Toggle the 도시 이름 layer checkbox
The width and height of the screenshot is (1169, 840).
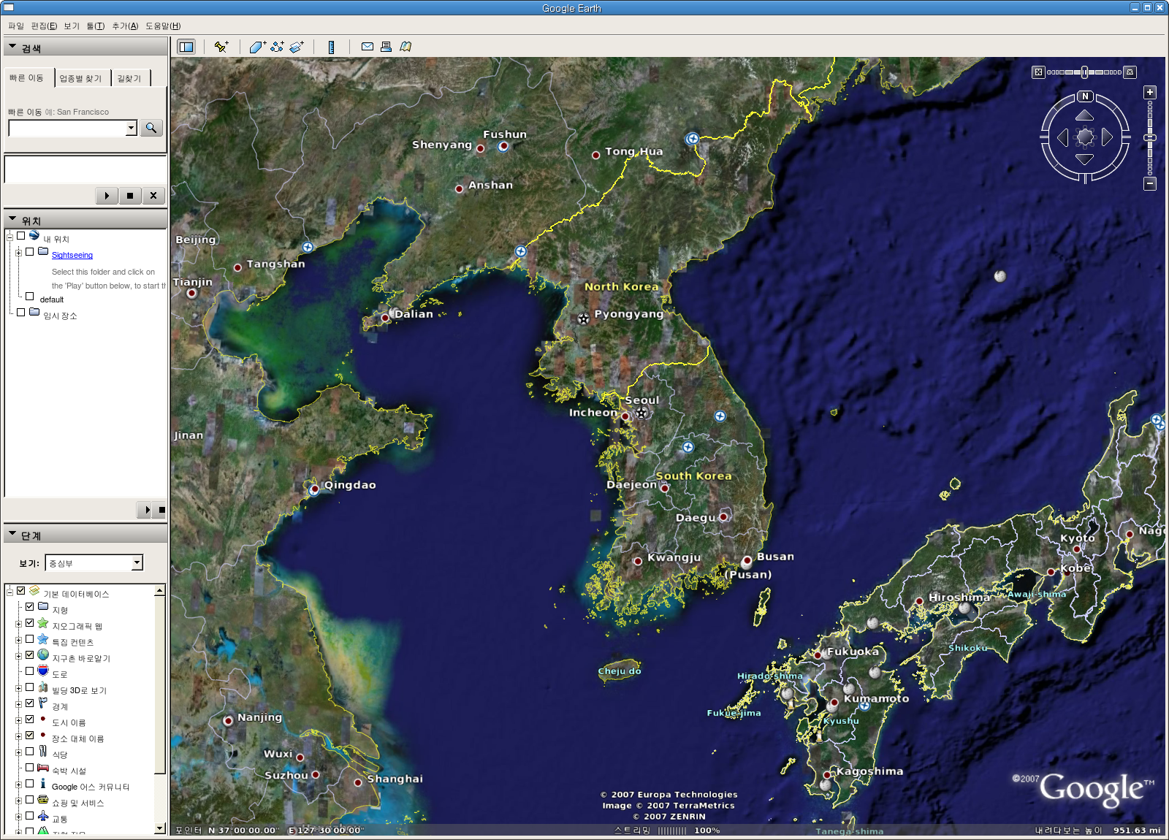tap(30, 719)
